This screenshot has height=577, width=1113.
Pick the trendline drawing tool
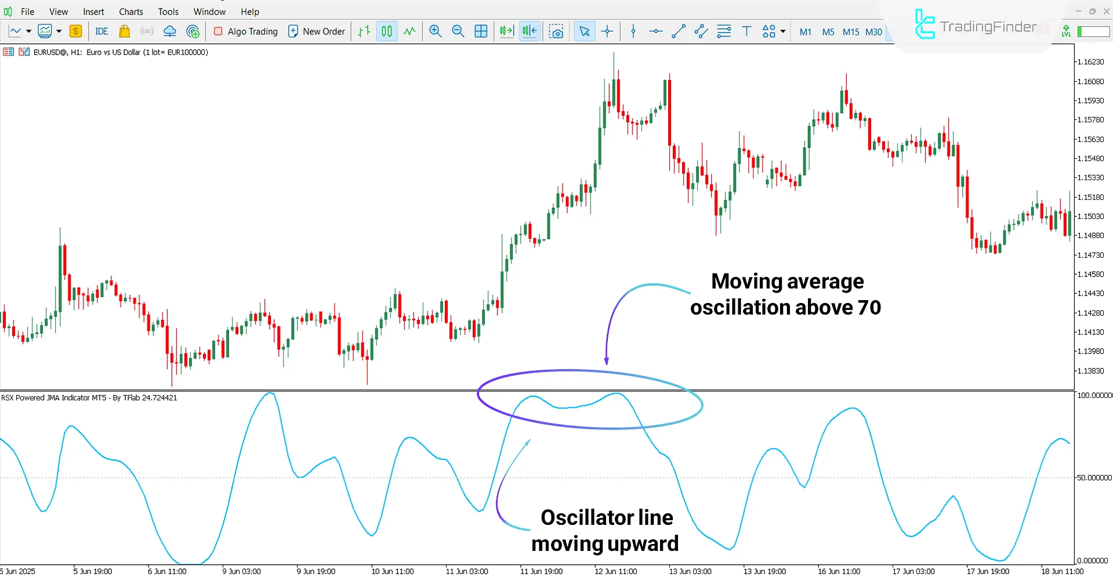coord(677,31)
